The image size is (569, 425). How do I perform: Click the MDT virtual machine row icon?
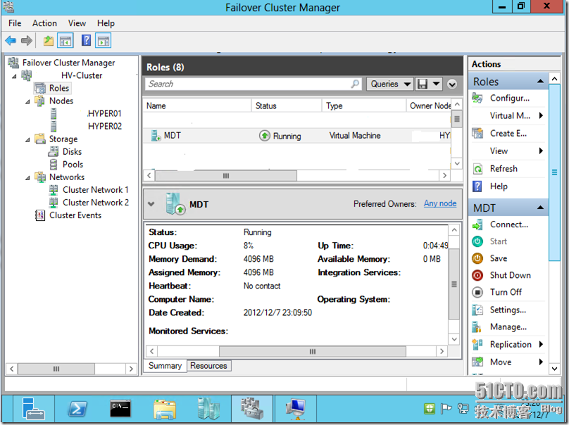156,136
